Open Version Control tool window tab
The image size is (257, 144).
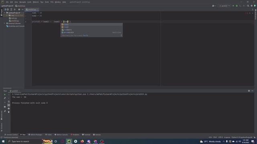point(11,135)
